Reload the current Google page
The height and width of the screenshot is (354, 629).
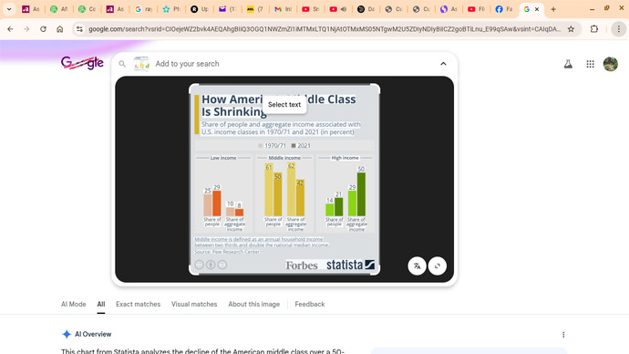click(44, 29)
